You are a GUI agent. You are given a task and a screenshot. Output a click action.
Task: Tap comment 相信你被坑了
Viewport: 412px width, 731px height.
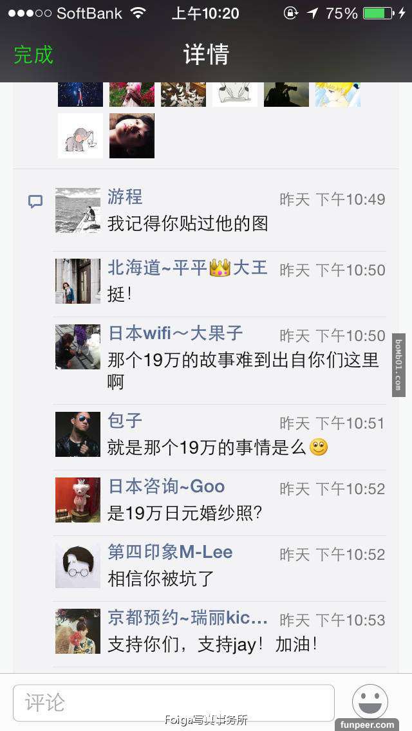point(161,578)
